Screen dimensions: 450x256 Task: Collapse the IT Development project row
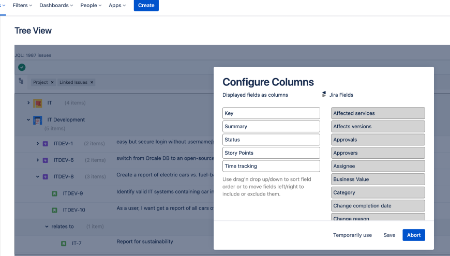[x=28, y=119]
